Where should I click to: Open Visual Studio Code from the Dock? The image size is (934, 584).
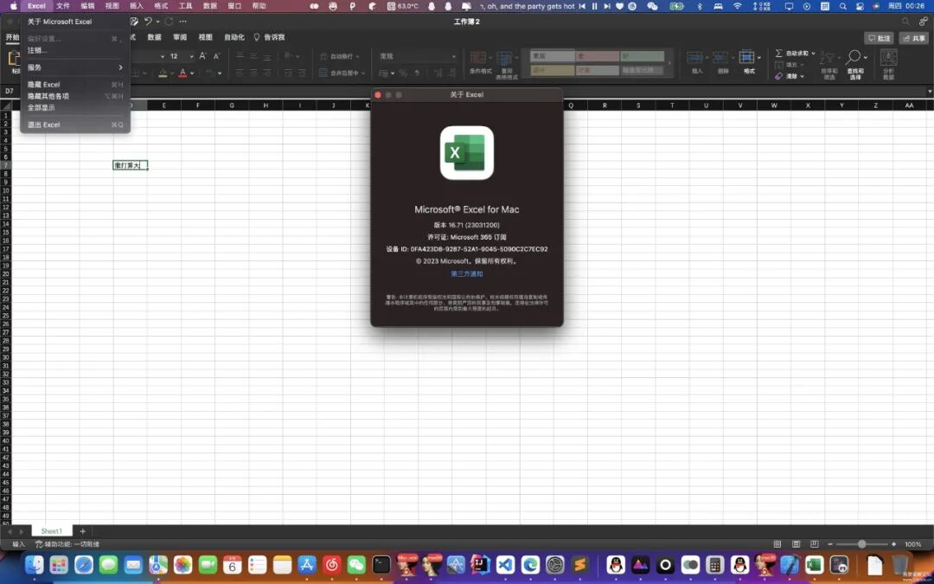505,564
